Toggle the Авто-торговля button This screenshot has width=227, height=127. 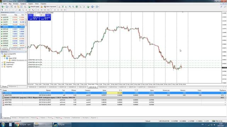pyautogui.click(x=50, y=7)
